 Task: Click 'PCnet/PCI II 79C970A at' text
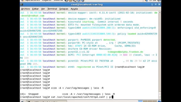pos(97,61)
